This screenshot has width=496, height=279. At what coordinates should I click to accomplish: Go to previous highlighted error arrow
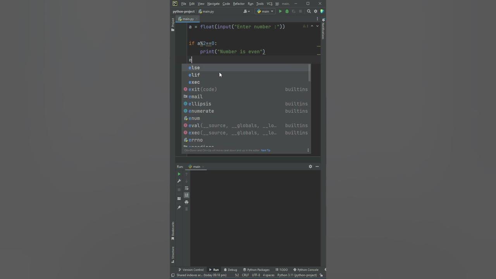312,26
